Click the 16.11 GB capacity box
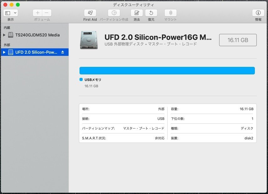The image size is (268, 194). [238, 40]
